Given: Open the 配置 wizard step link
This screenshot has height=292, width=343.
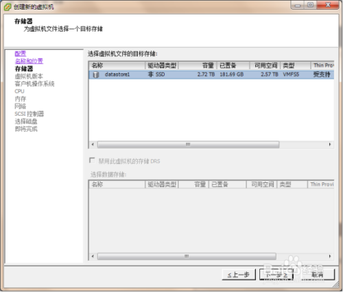Looking at the screenshot, I should [21, 53].
